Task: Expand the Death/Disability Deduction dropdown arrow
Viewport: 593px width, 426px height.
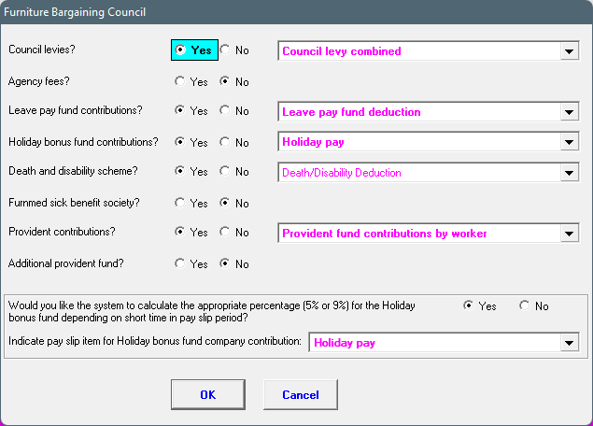Action: pos(569,173)
